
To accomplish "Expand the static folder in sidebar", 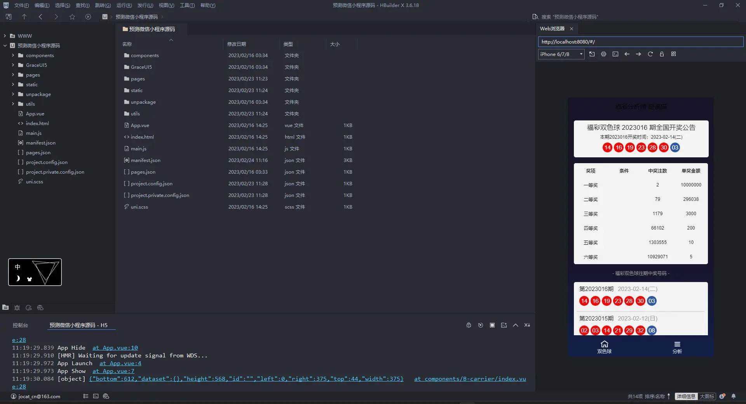I will click(13, 84).
